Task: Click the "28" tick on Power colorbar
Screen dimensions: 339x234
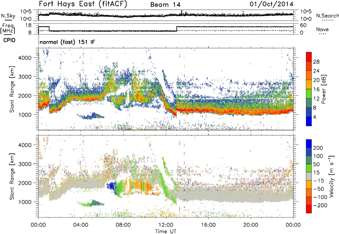Action: [x=316, y=62]
